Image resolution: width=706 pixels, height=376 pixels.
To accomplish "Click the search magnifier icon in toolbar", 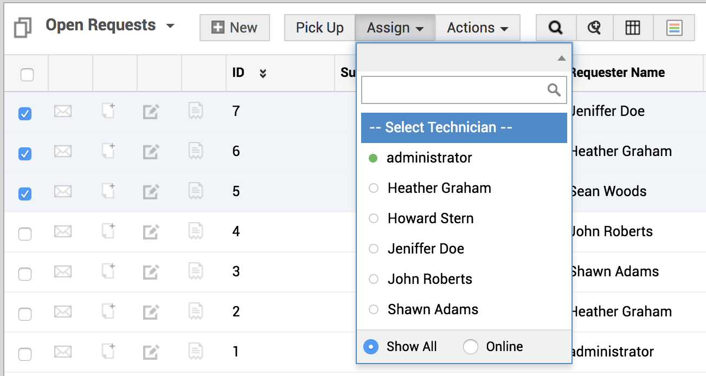I will 555,28.
